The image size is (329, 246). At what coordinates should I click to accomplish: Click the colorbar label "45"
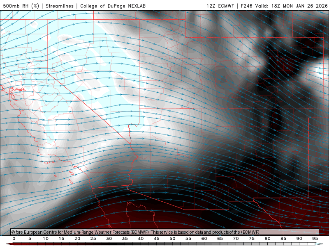click(x=157, y=239)
